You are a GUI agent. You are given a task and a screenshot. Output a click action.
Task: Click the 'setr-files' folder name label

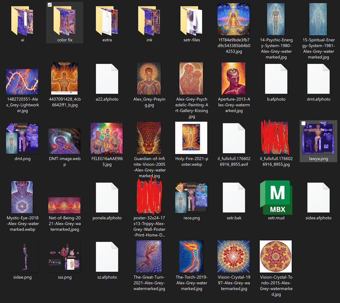(192, 40)
